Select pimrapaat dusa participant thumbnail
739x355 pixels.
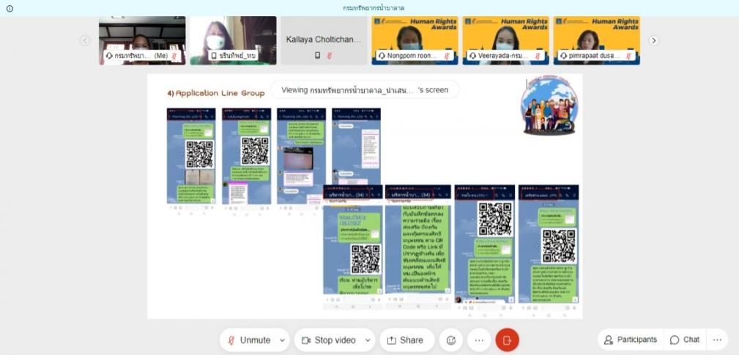click(597, 40)
